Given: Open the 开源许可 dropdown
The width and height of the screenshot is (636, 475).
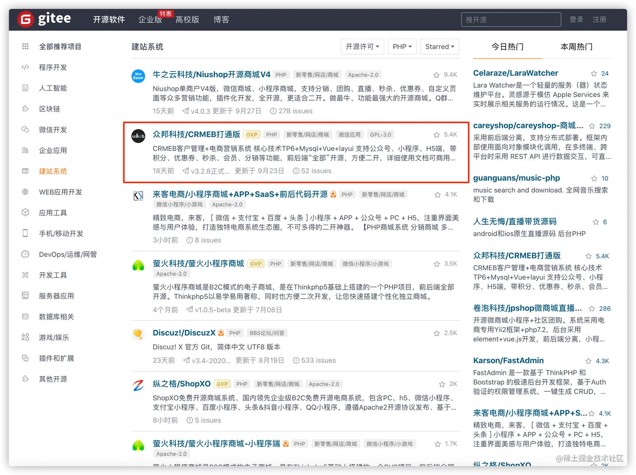Looking at the screenshot, I should [362, 46].
